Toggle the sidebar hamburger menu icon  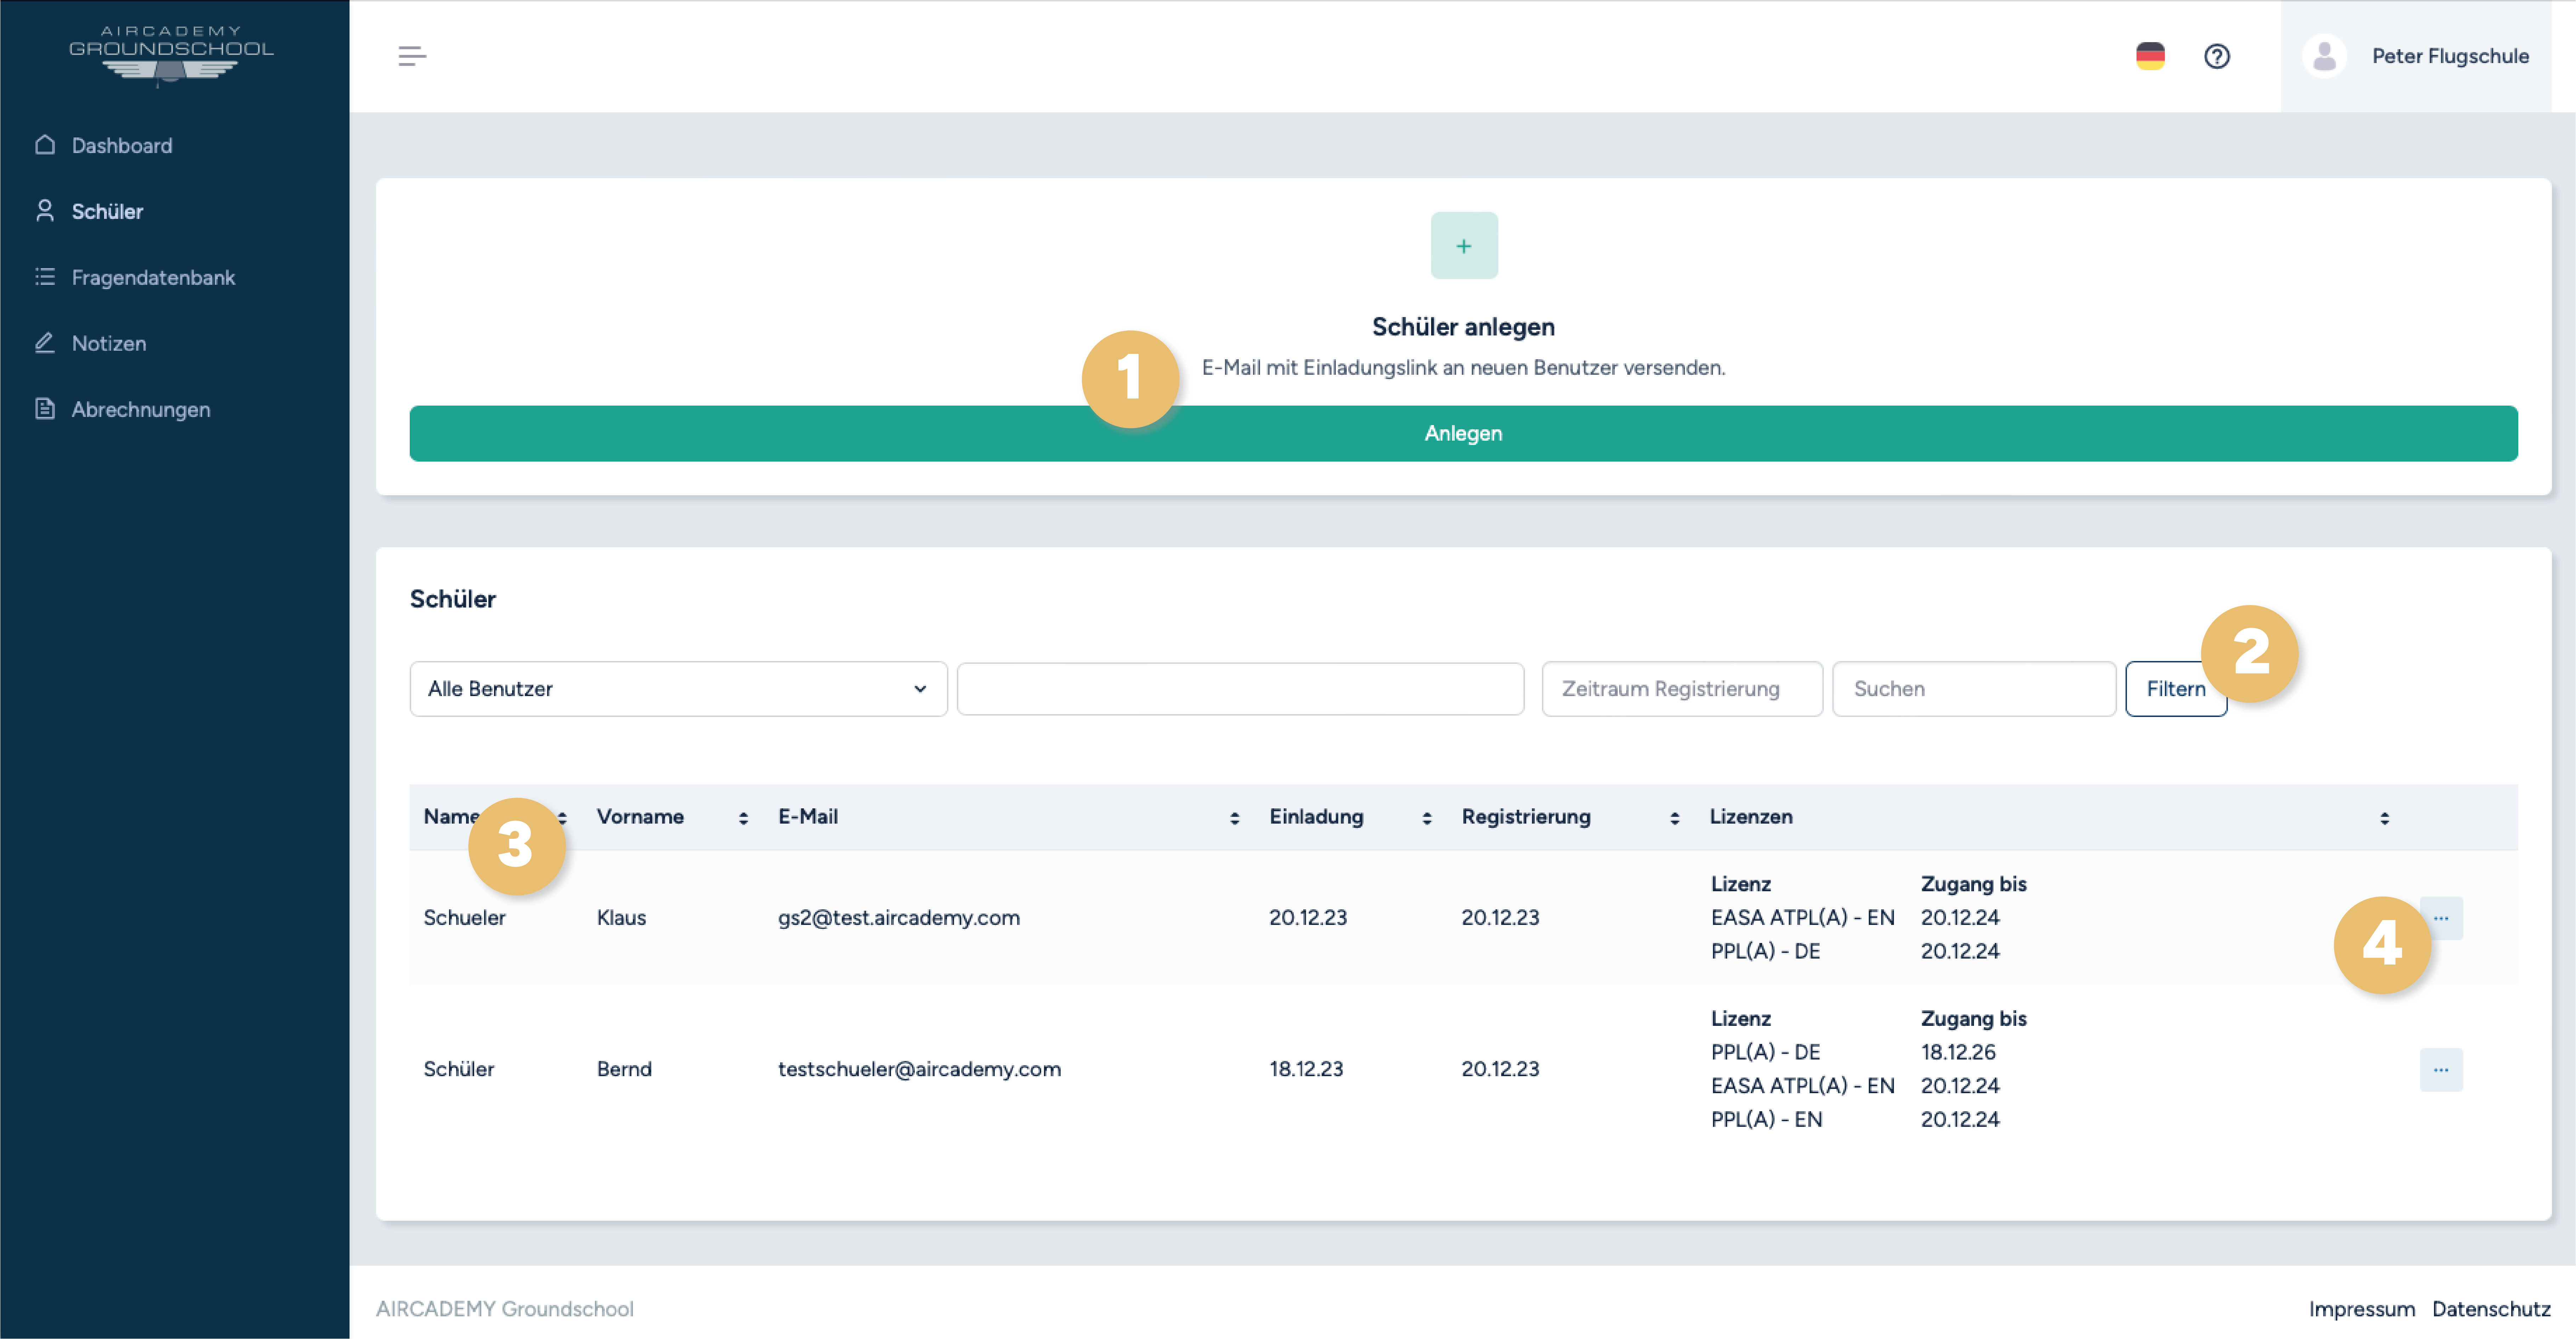click(x=412, y=56)
